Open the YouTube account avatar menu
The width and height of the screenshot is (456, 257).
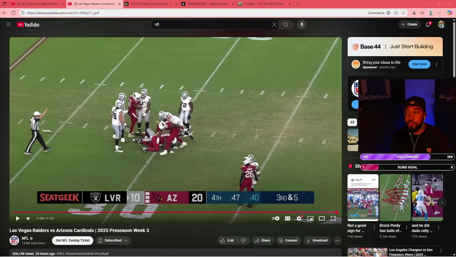441,24
